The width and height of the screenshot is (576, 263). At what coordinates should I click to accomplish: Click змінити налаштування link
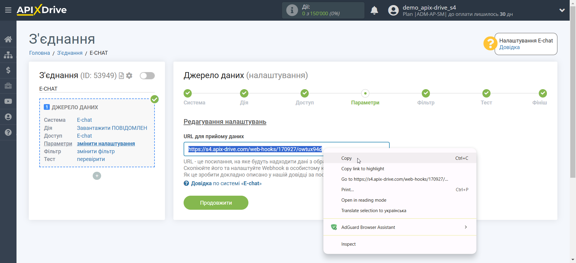click(106, 144)
